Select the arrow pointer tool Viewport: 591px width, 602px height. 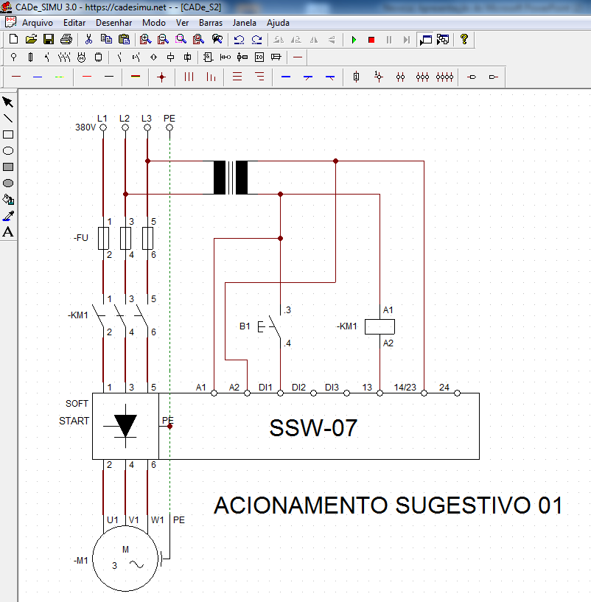coord(8,102)
